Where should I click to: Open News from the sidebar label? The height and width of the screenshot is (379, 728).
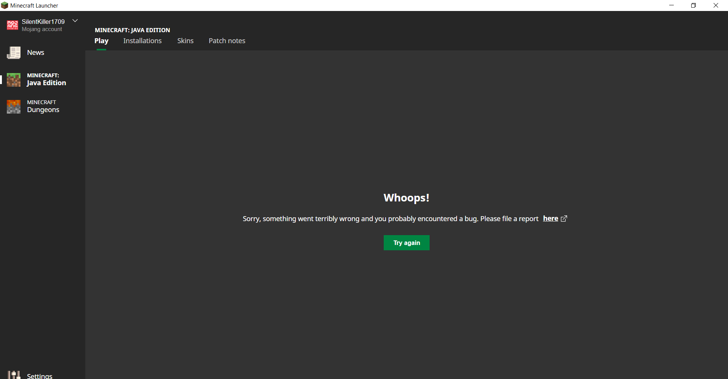(x=36, y=53)
